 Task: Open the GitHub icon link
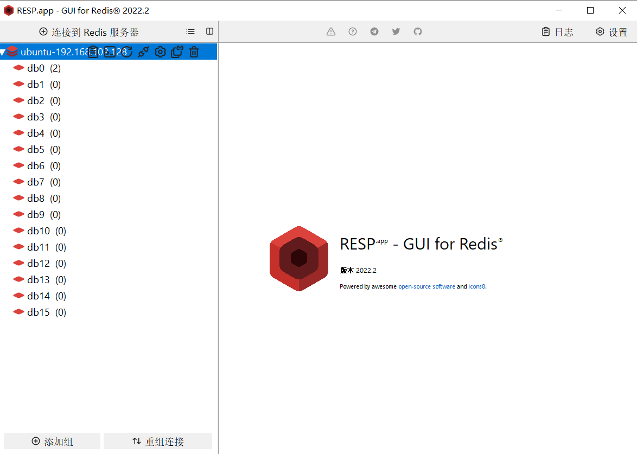(418, 31)
